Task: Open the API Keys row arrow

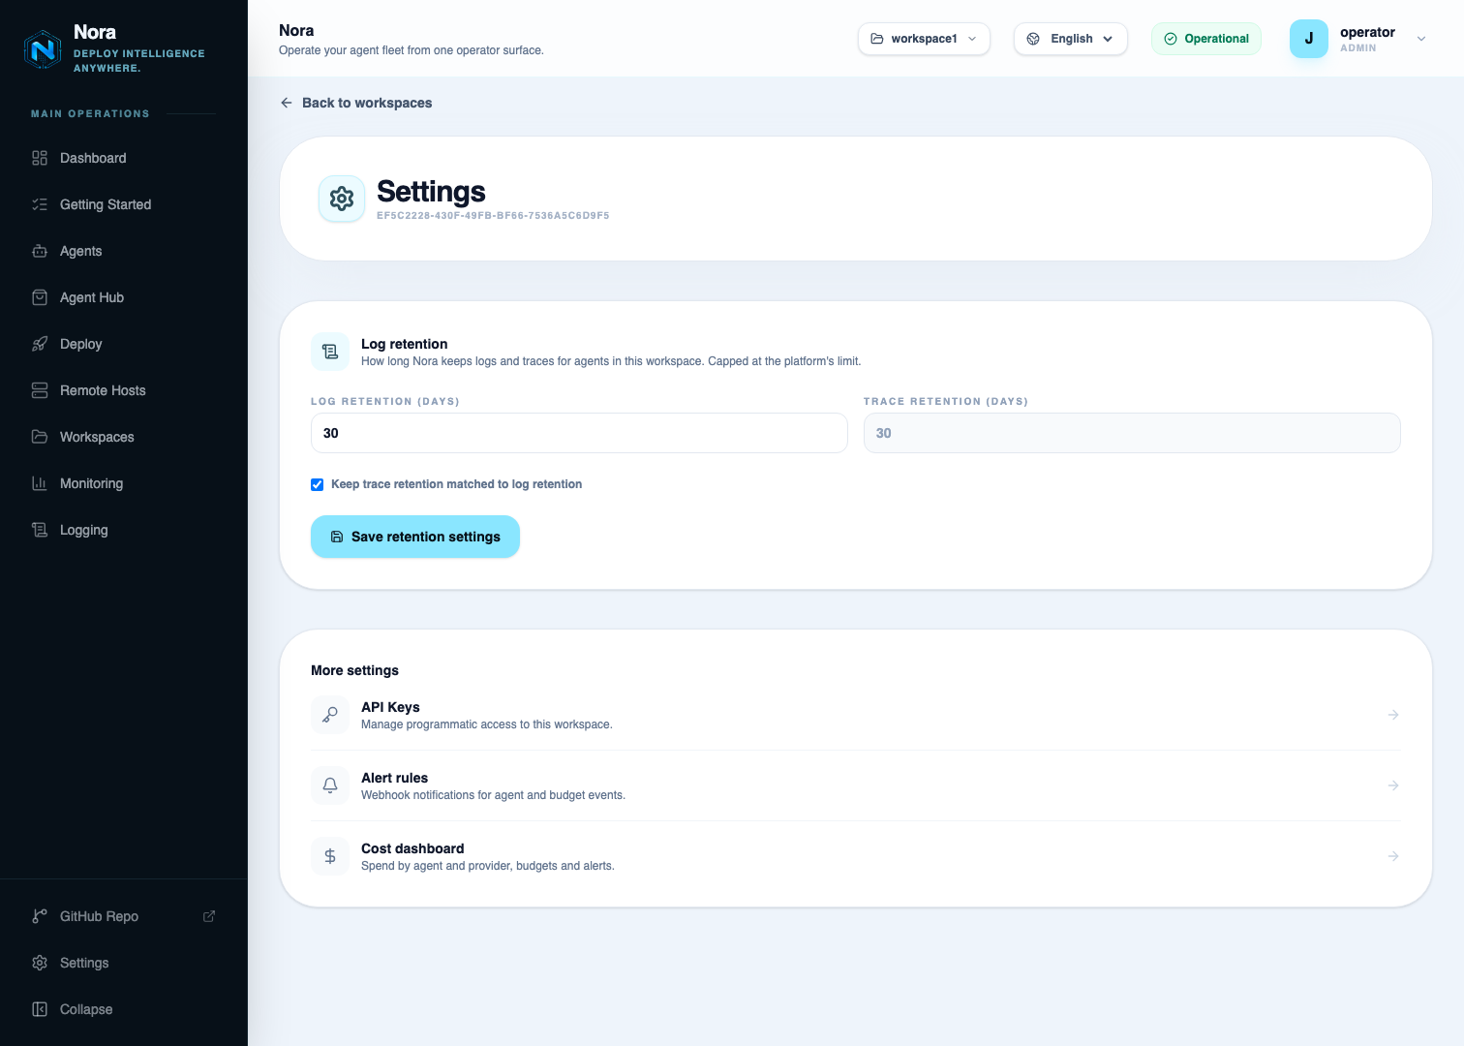Action: (x=1393, y=715)
